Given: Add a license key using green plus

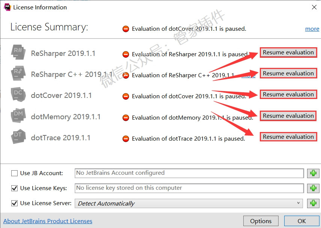Looking at the screenshot, I should coord(313,188).
